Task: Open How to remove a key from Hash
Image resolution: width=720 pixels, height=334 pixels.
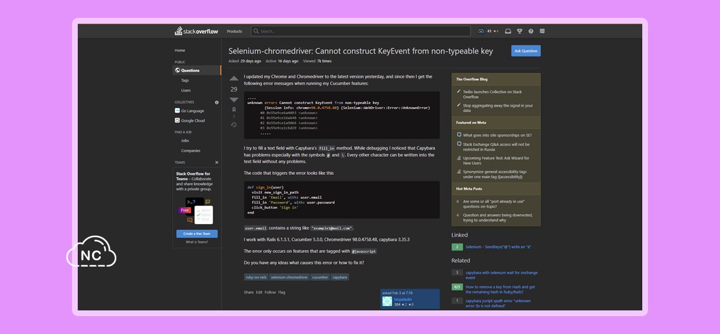Action: pyautogui.click(x=501, y=290)
